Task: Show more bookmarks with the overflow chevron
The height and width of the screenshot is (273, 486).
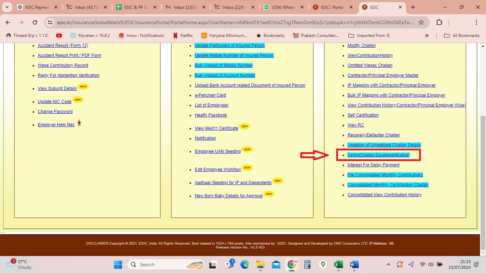Action: click(x=427, y=36)
